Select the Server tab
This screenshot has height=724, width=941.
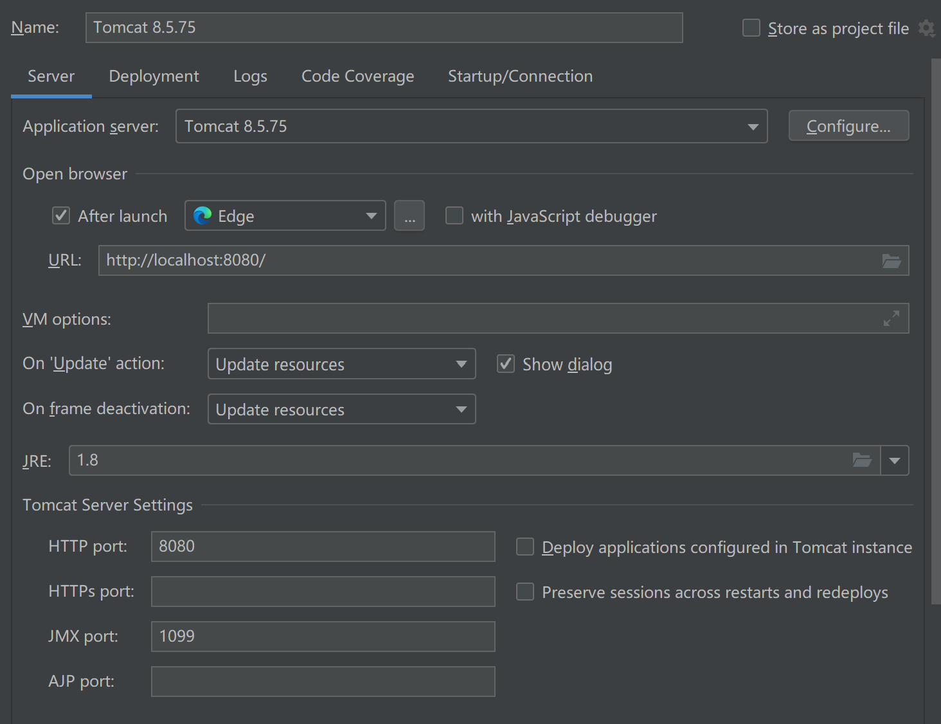coord(51,77)
